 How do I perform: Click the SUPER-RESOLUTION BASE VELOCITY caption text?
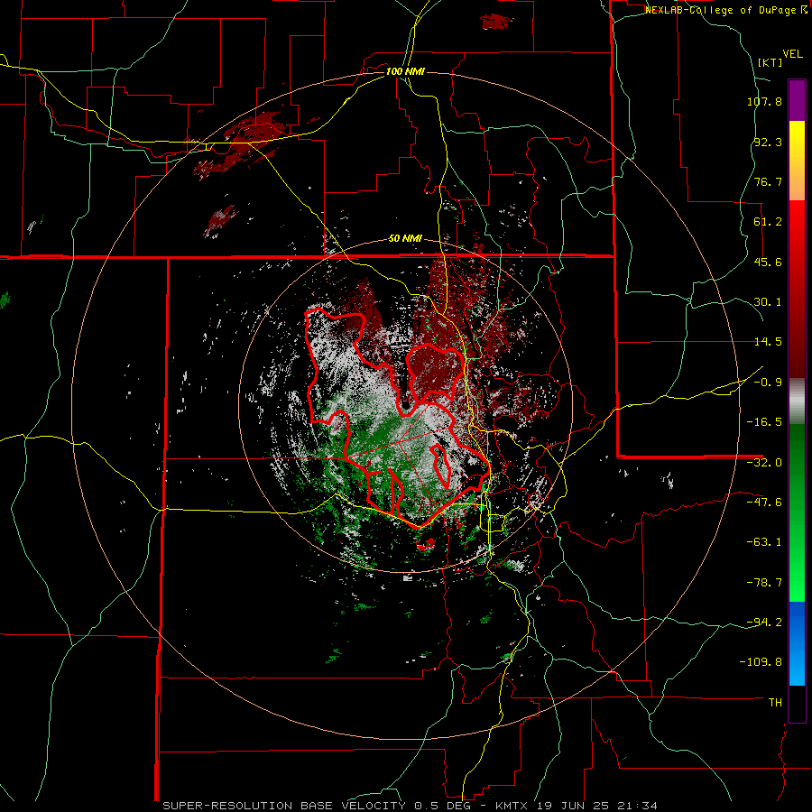click(x=289, y=806)
